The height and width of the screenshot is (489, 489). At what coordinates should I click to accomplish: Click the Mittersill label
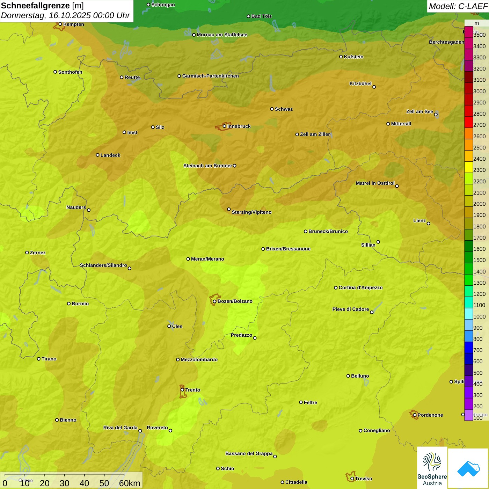click(x=401, y=124)
